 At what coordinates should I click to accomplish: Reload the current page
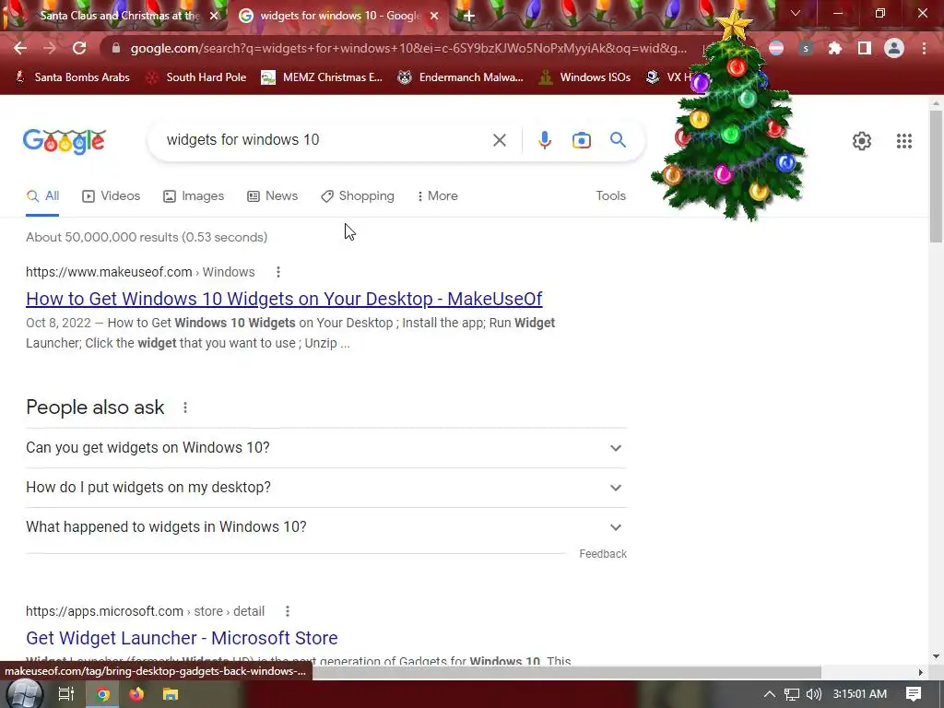79,48
